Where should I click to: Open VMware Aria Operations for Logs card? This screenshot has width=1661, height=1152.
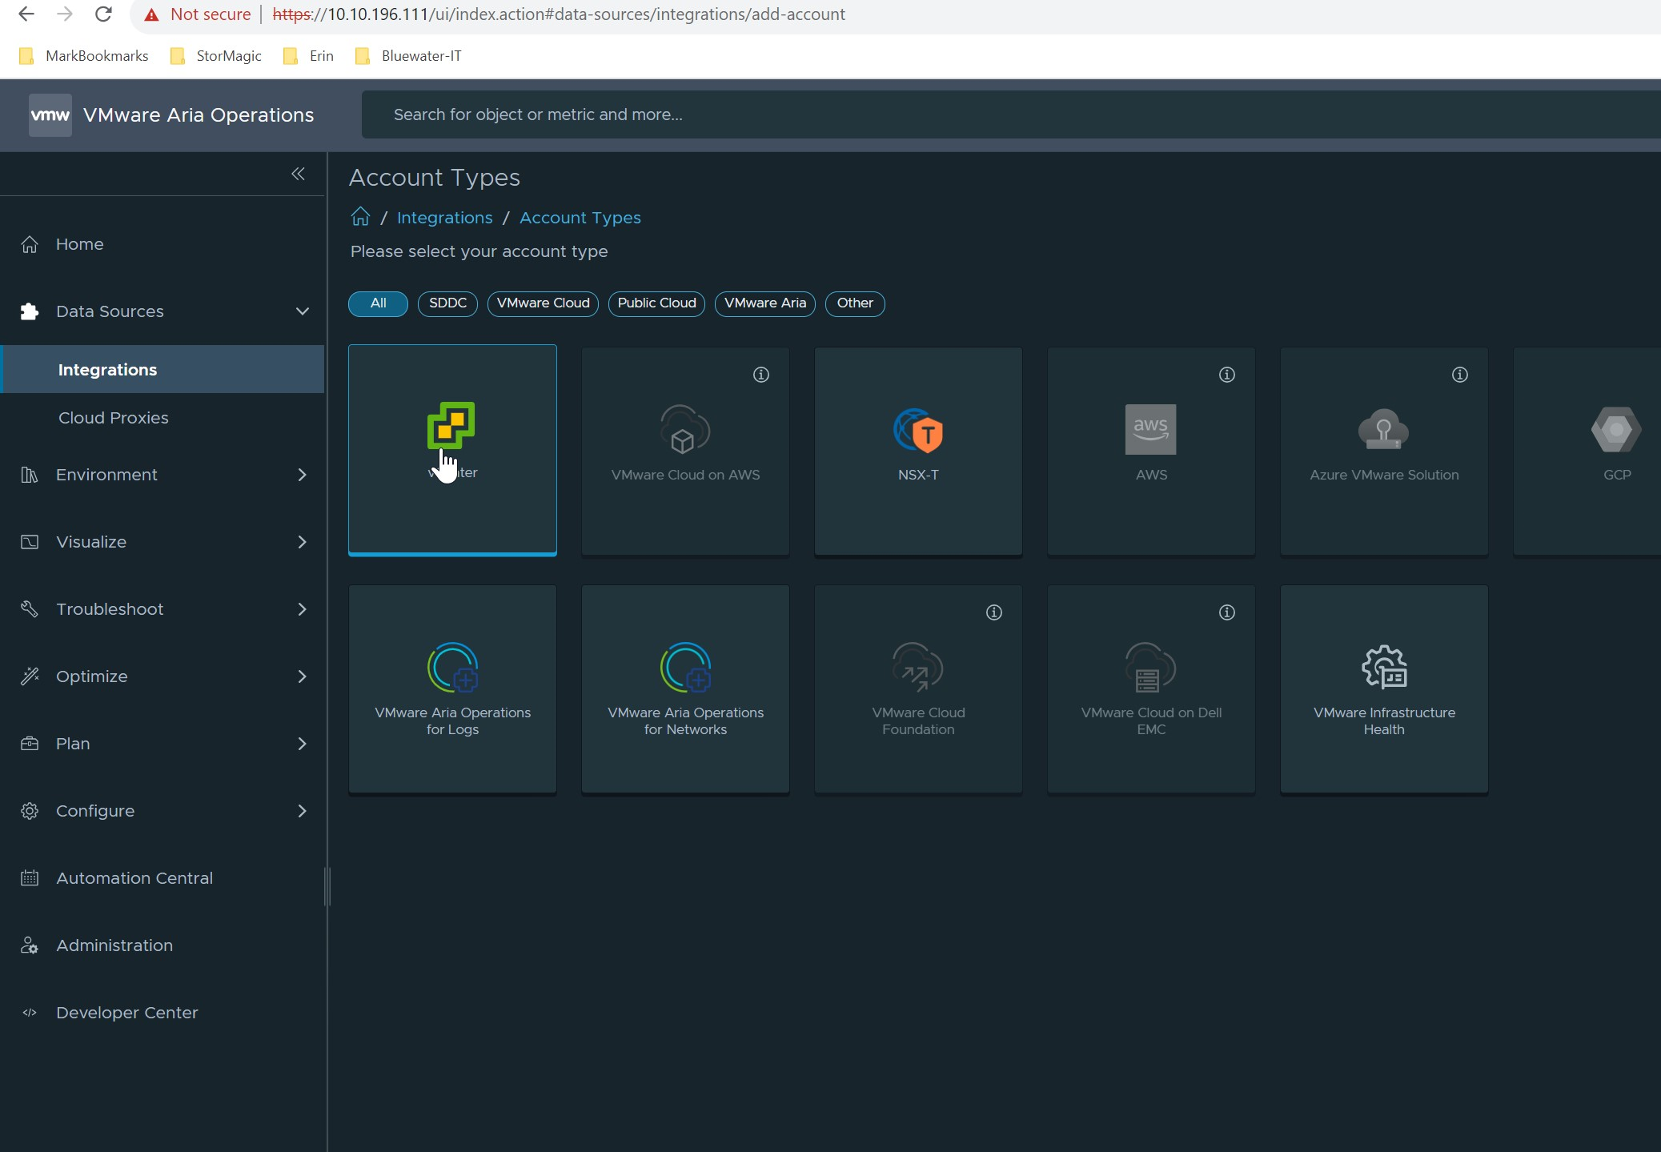point(452,688)
